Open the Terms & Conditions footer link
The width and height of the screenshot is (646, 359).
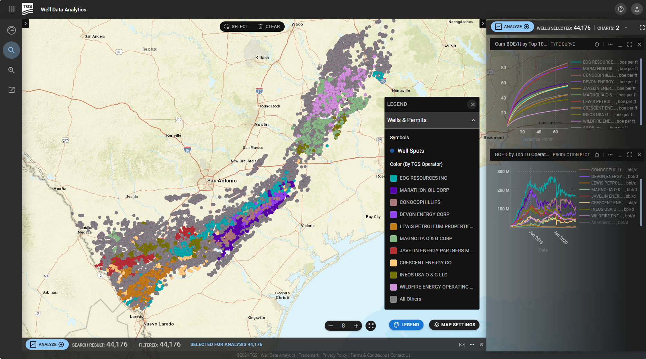pos(368,355)
